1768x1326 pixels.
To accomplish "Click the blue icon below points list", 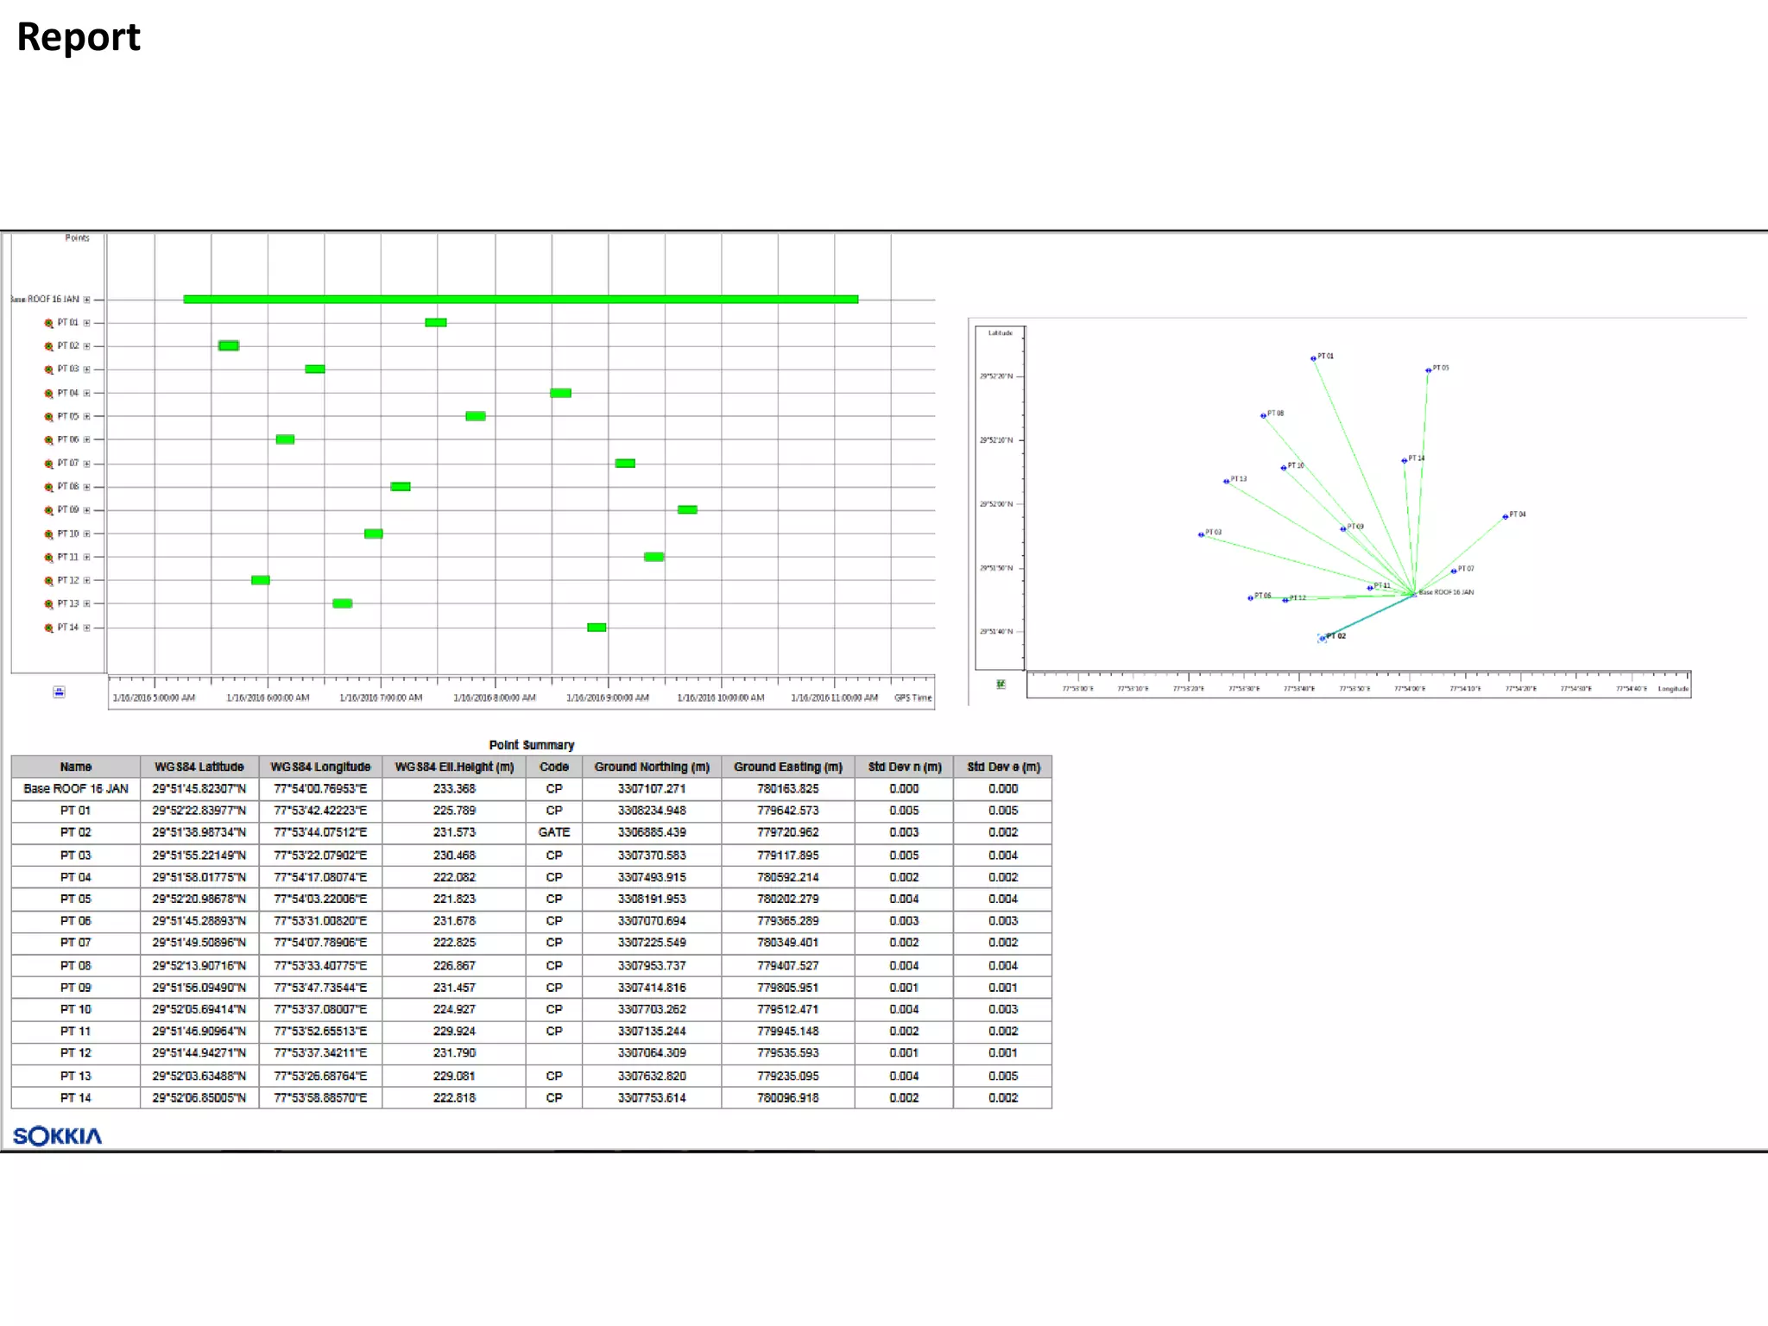I will [59, 691].
